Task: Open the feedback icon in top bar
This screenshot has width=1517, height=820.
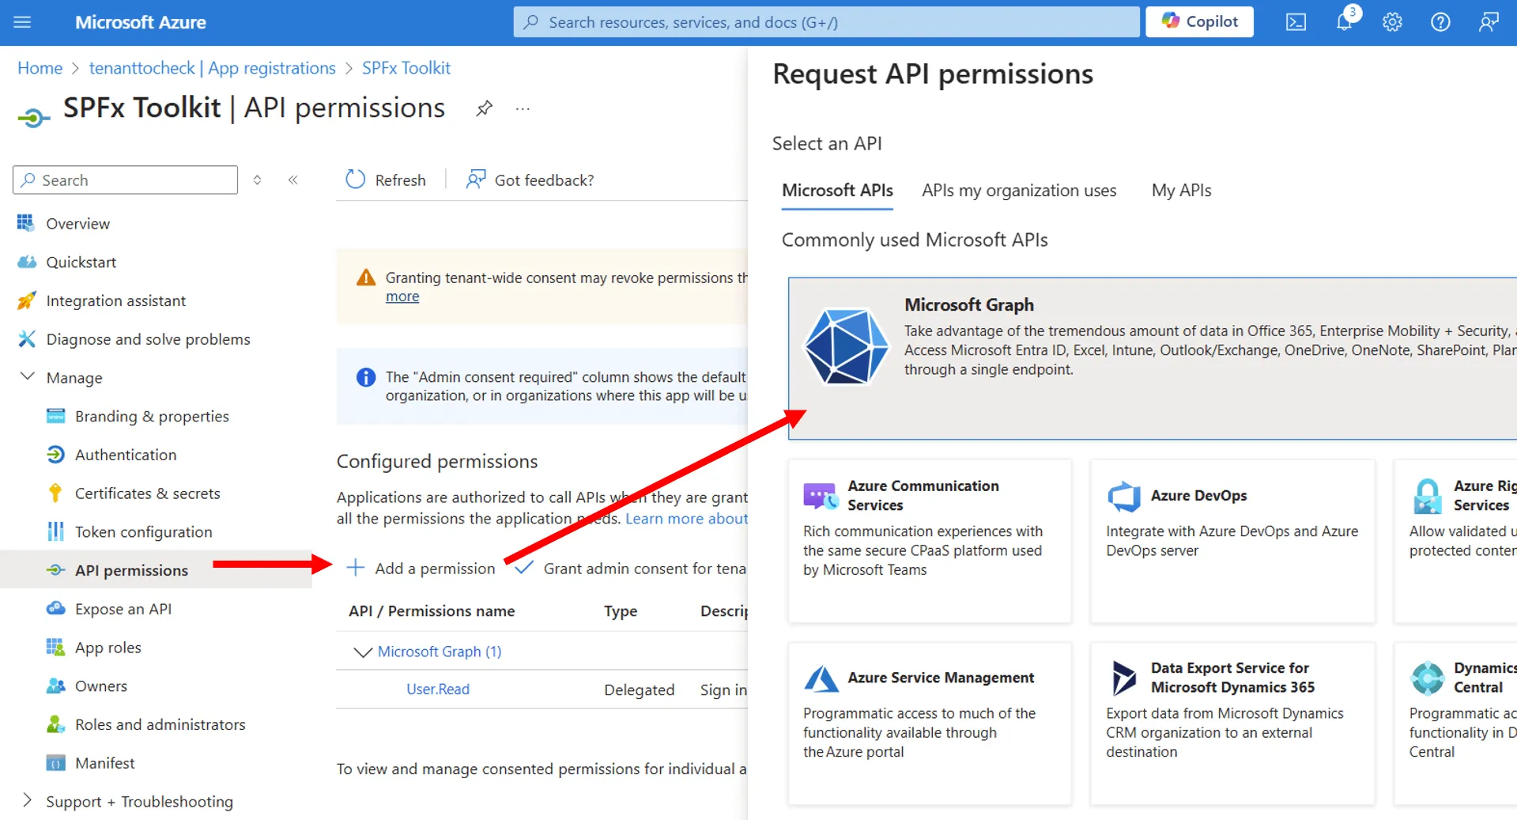Action: (1489, 22)
